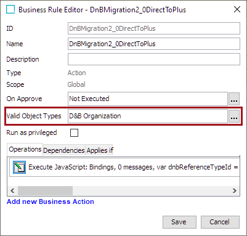Click the Execute JavaScript operation icon
247x236 pixels.
point(19,167)
